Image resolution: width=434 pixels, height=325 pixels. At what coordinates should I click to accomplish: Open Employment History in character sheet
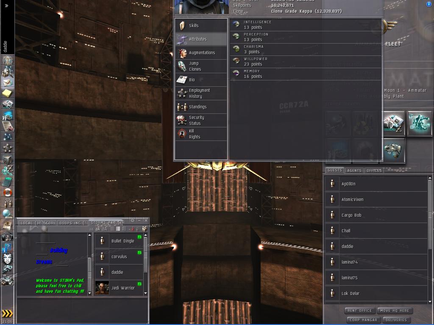[201, 94]
